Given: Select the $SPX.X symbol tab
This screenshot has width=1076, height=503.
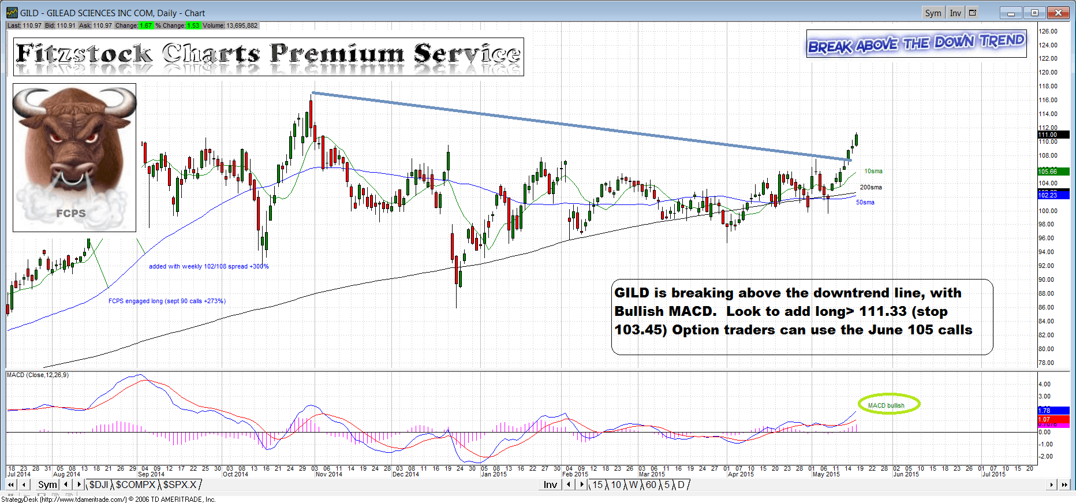Looking at the screenshot, I should (x=180, y=485).
